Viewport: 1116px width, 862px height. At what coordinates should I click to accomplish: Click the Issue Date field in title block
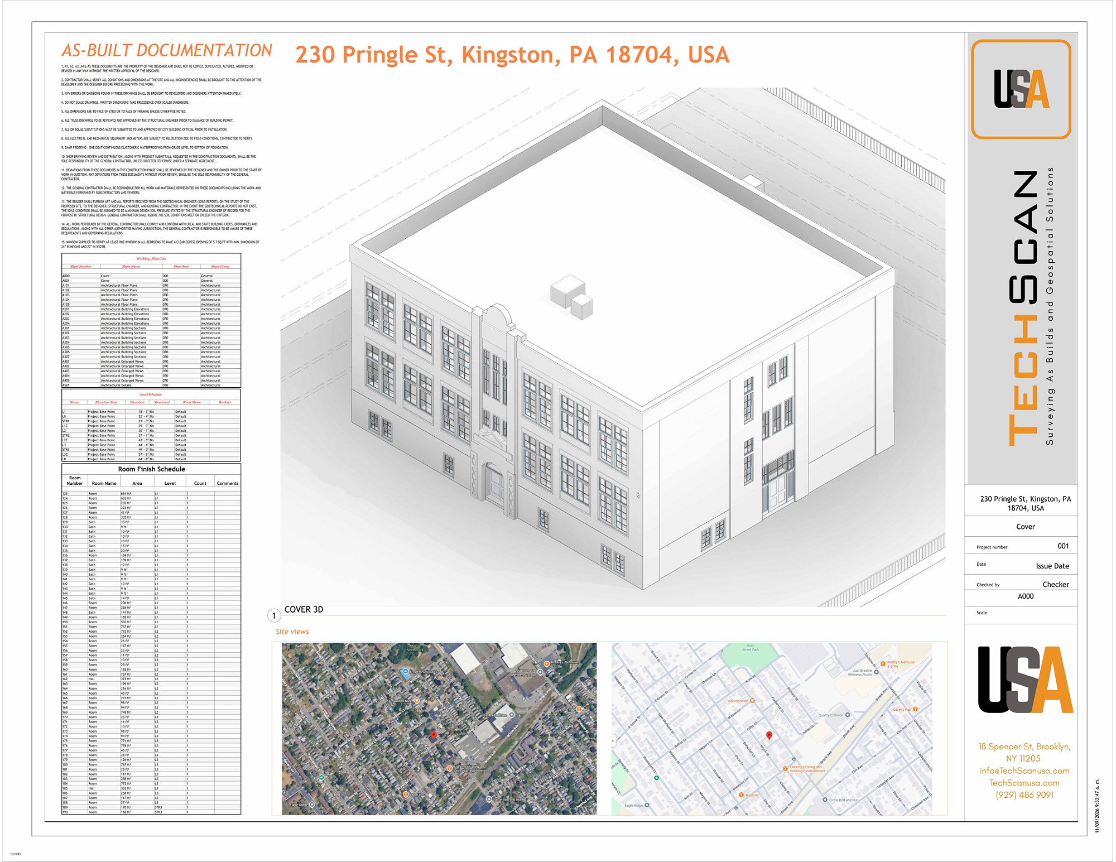(x=1052, y=566)
